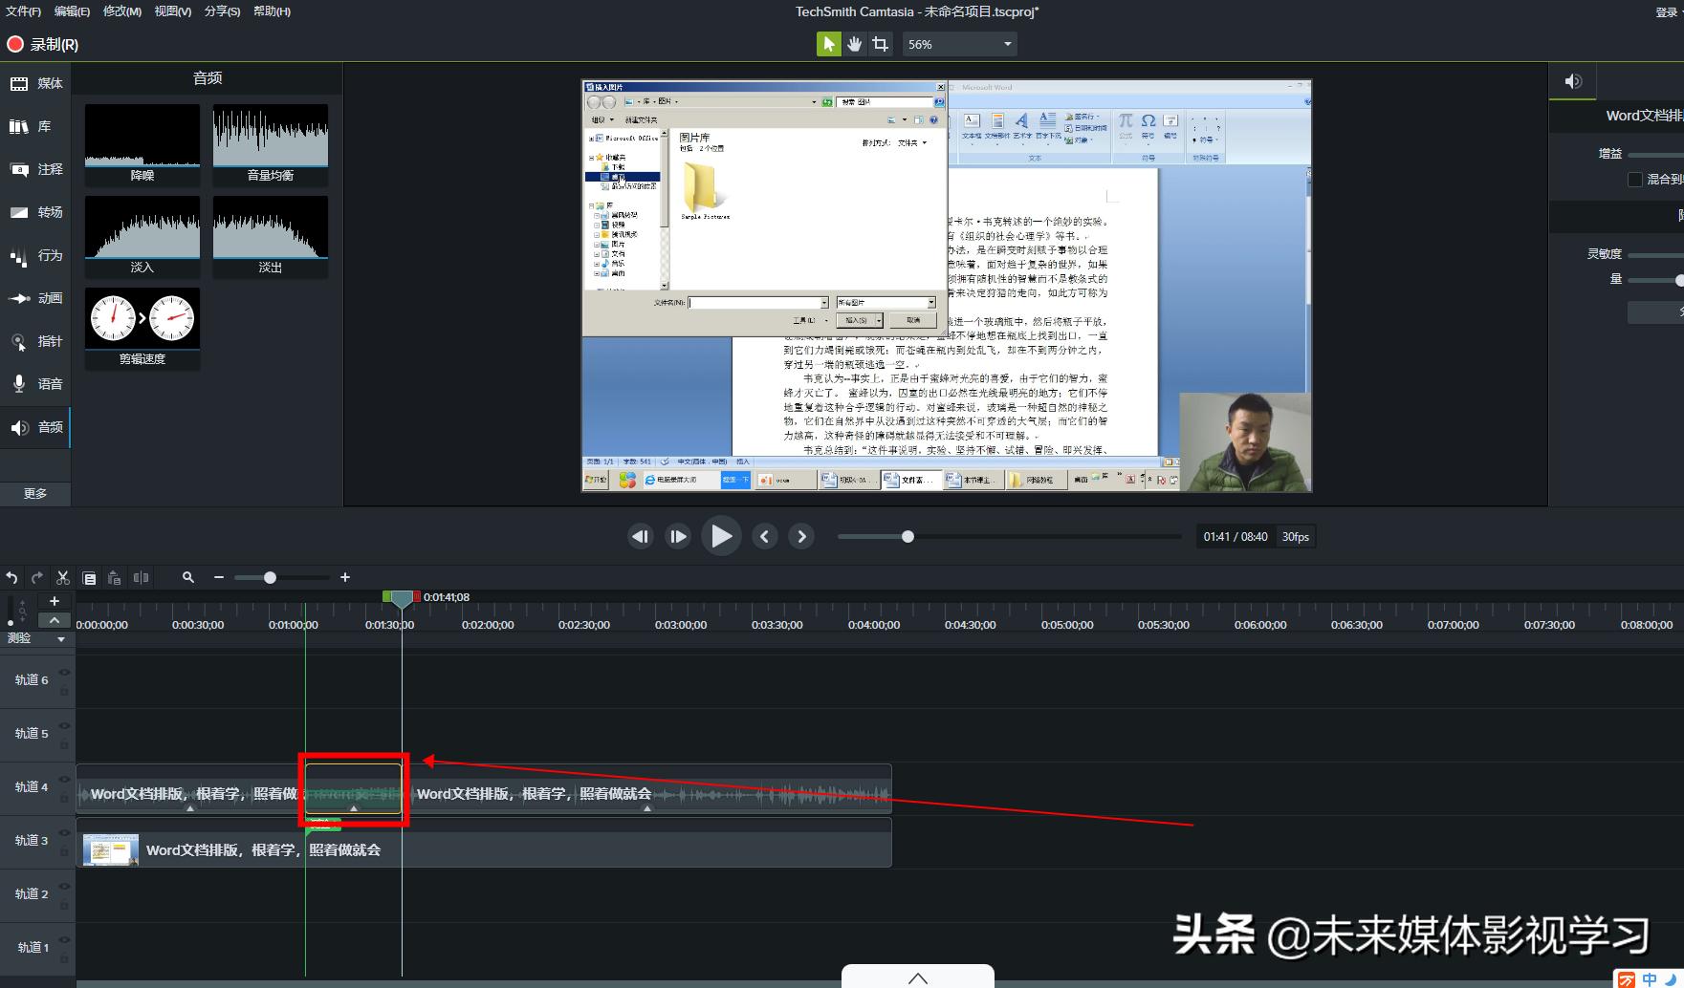1684x988 pixels.
Task: Expand the 测验 quiz track dropdown
Action: 61,639
